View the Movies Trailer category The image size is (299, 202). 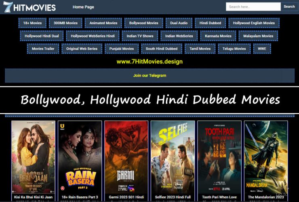43,48
